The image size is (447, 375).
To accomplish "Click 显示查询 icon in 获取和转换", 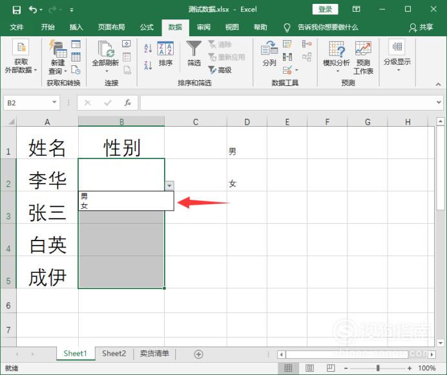I will 76,44.
